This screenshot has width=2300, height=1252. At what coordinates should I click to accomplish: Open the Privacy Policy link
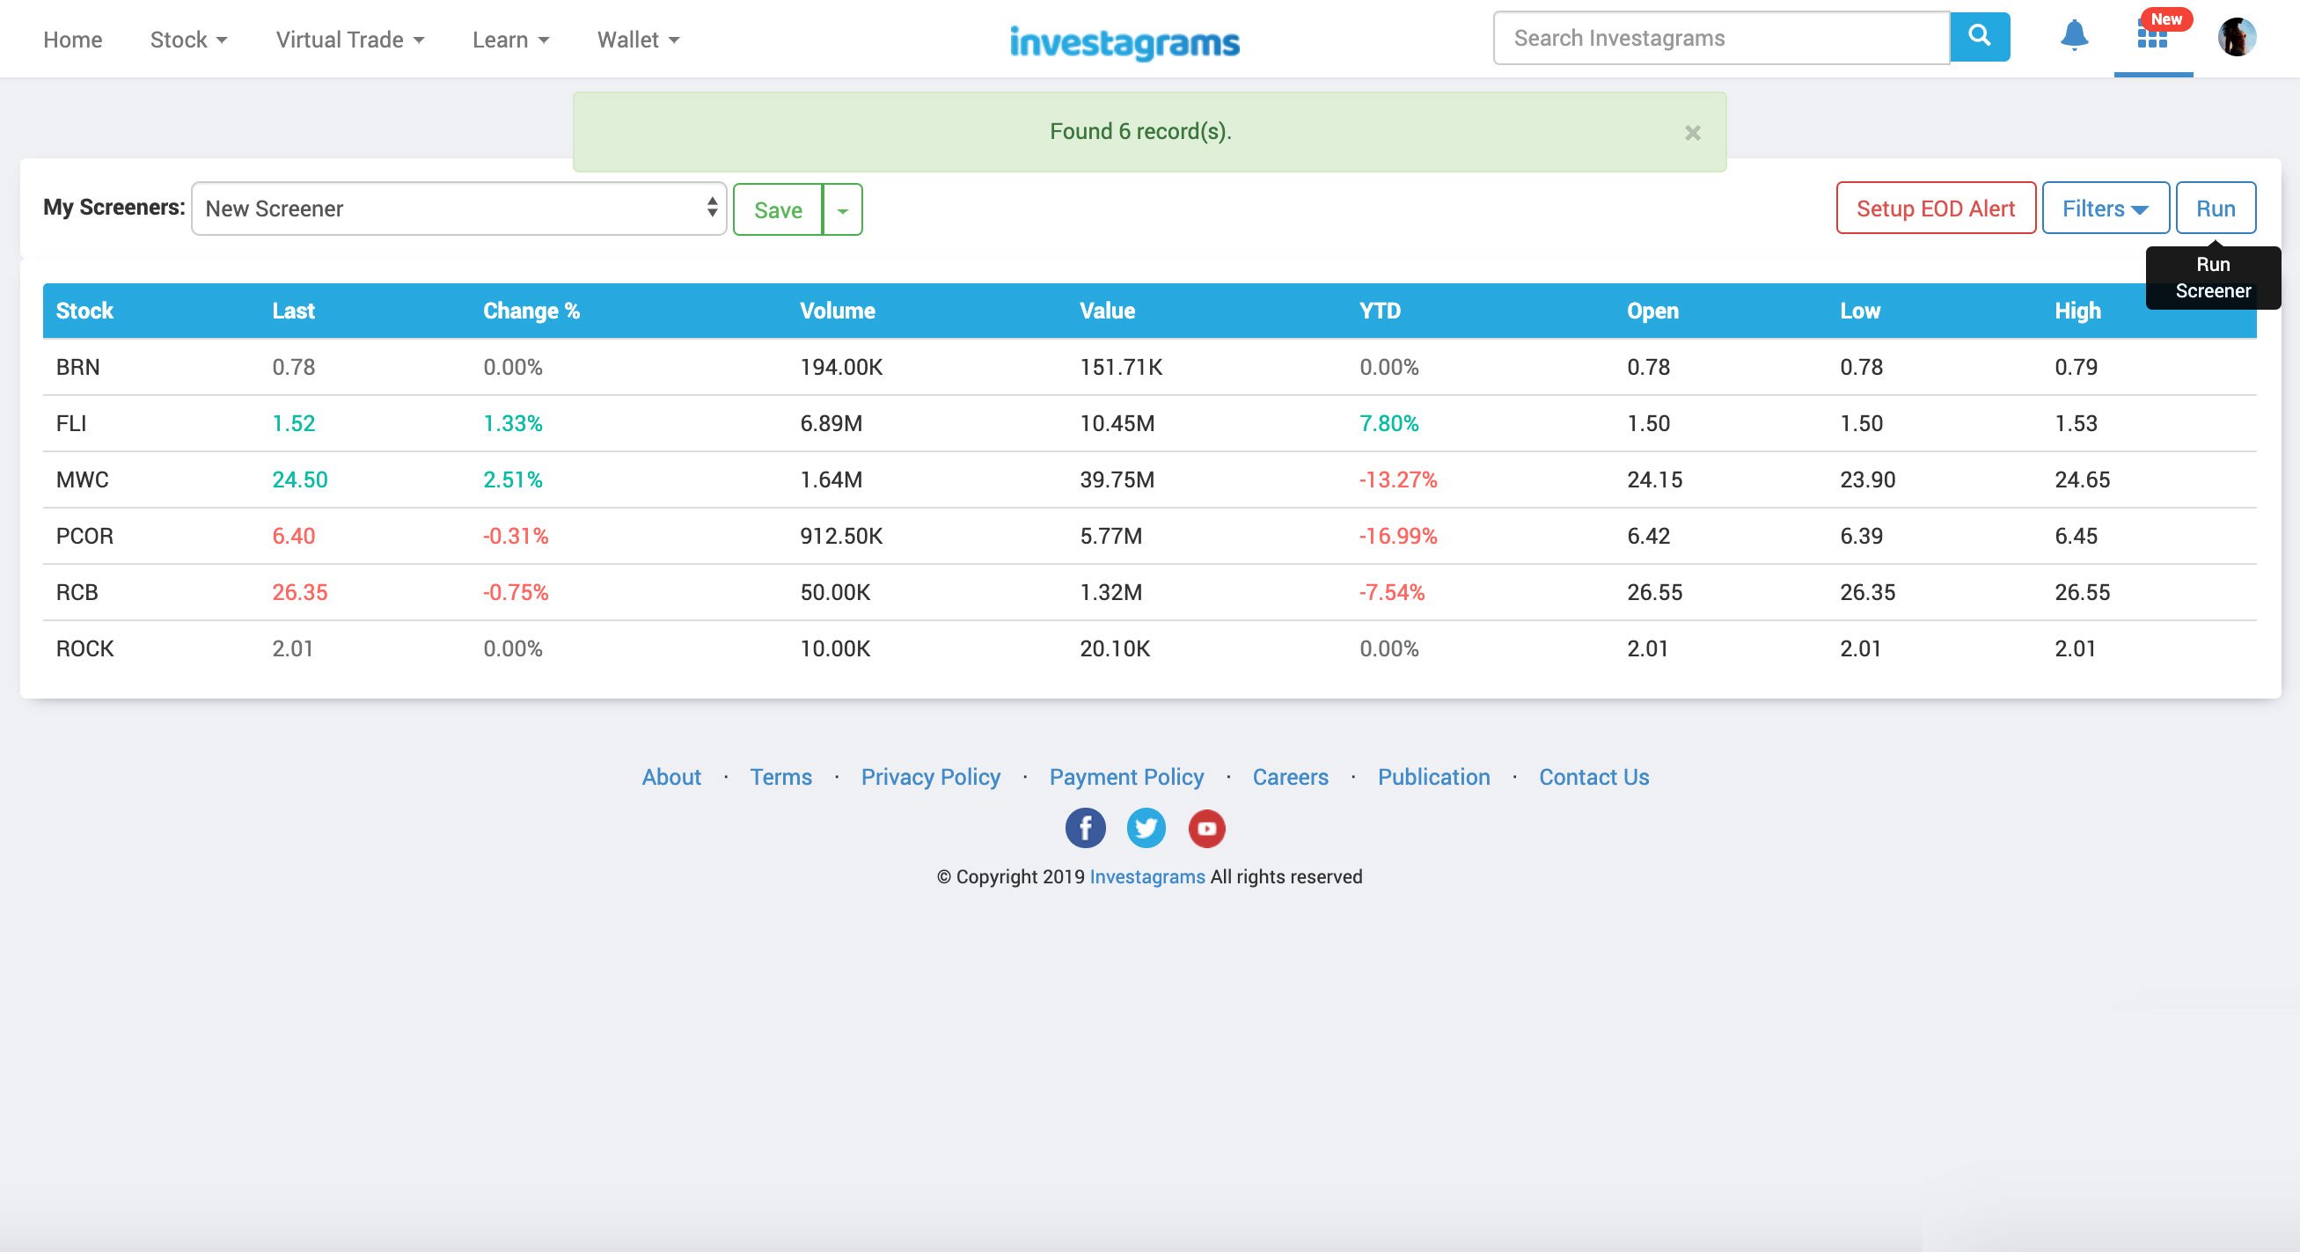pos(930,777)
